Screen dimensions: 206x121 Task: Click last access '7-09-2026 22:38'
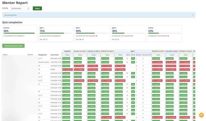tap(56, 91)
